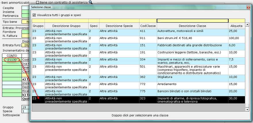Click Fornitore field in background form
The image size is (253, 123).
[26, 32]
